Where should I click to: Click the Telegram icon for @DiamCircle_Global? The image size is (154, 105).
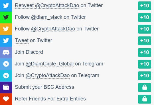(6, 64)
